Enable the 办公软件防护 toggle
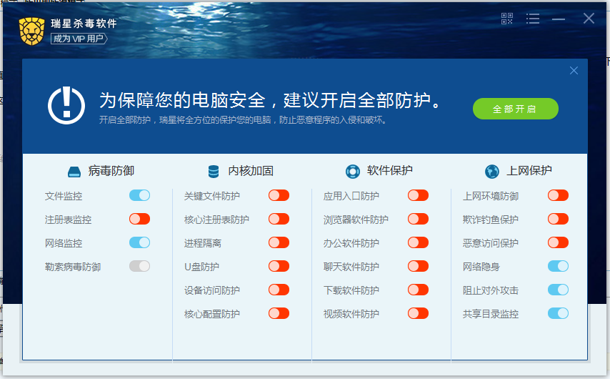The width and height of the screenshot is (610, 379). tap(418, 242)
